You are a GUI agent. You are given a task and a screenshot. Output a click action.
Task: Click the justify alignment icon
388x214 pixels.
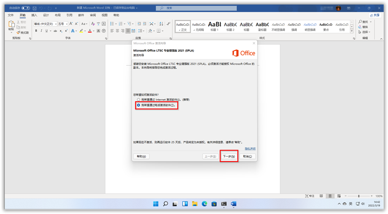coord(128,31)
